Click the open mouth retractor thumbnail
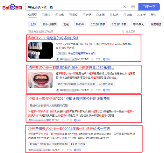 [40, 80]
